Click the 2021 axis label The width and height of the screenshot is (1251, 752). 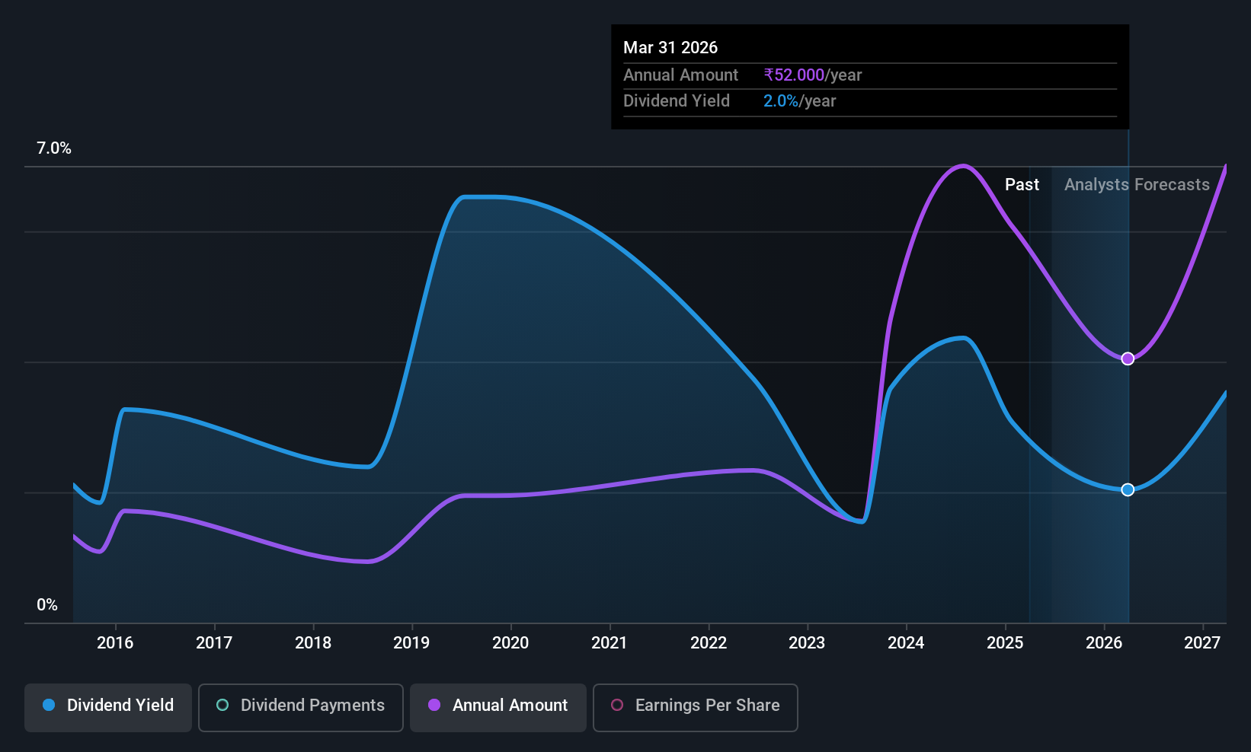[x=610, y=643]
